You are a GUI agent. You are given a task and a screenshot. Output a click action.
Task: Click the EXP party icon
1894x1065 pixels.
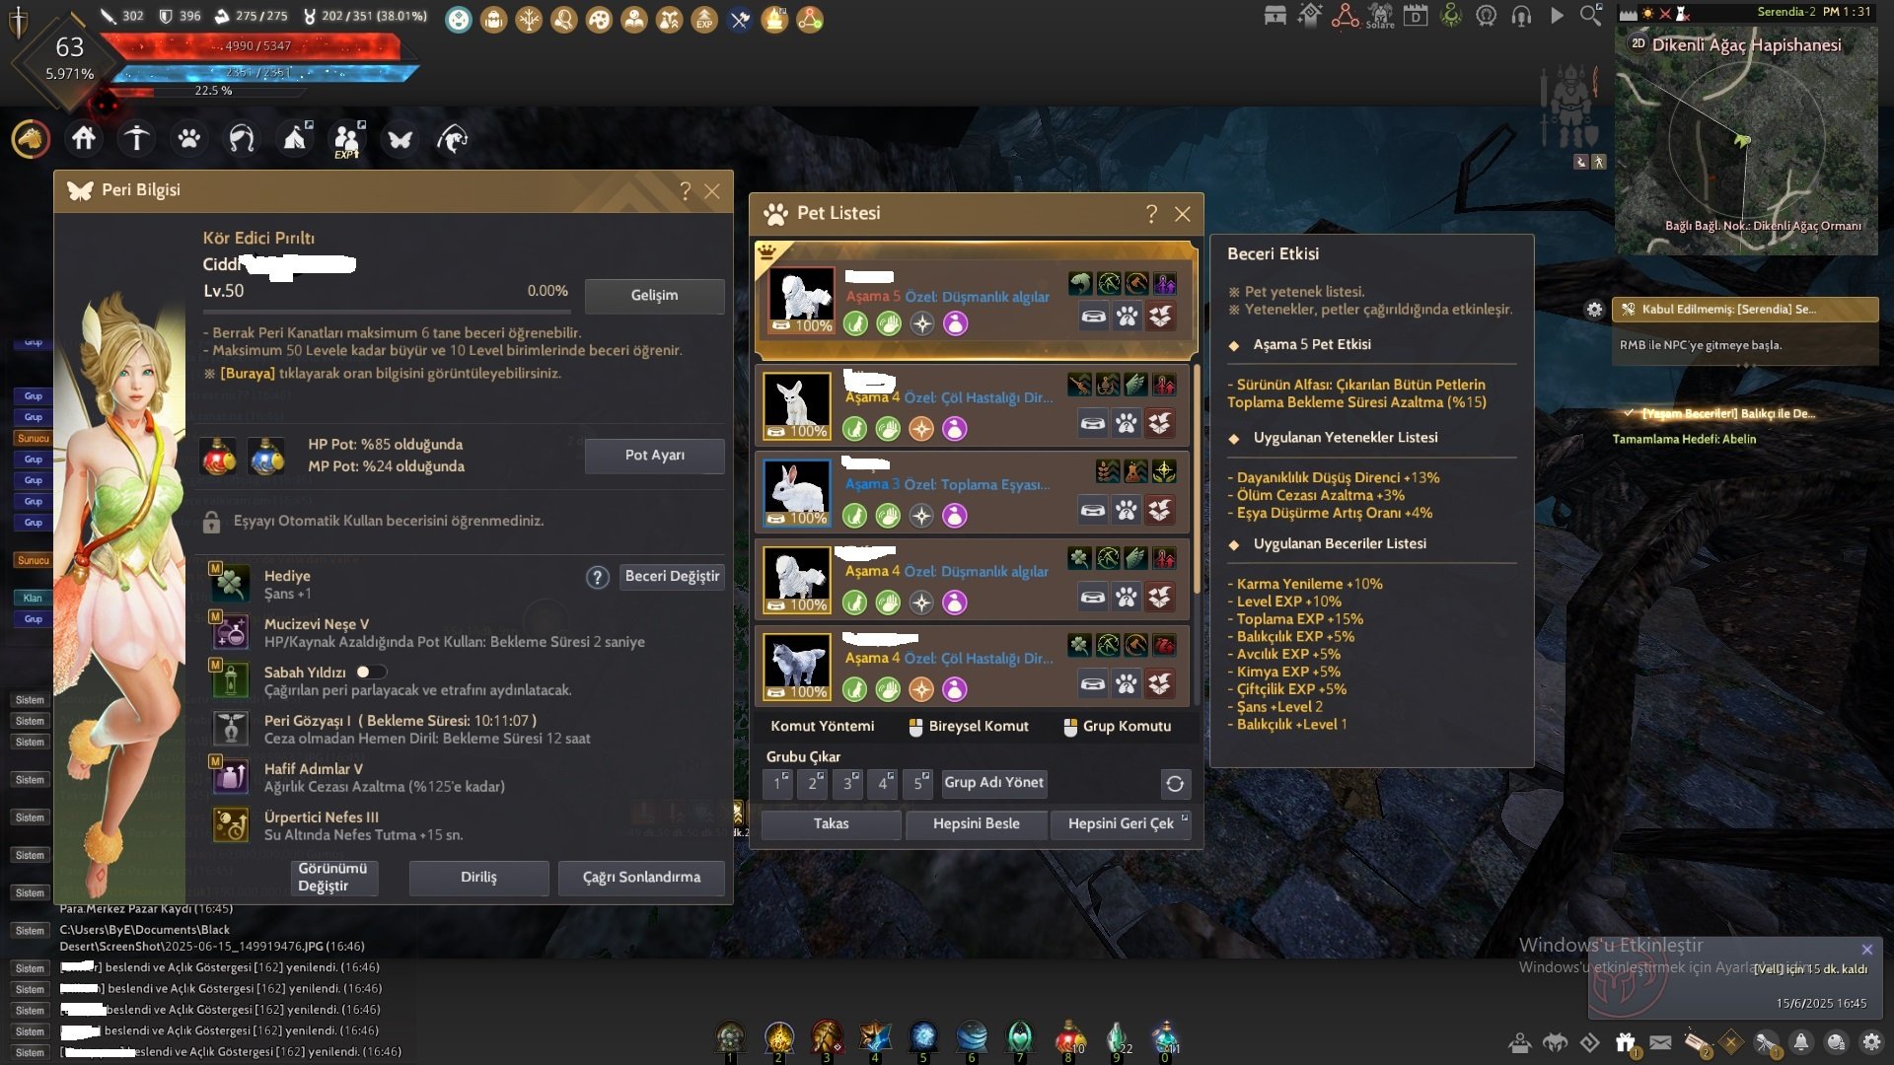click(346, 139)
